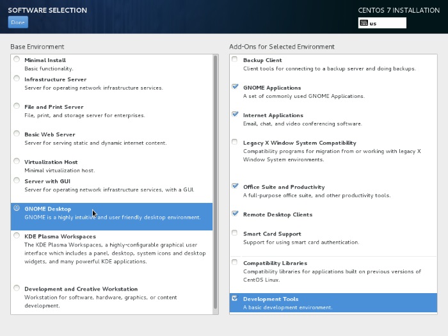The width and height of the screenshot is (448, 336).
Task: Click the 'Server with GUI' label
Action: 47,181
